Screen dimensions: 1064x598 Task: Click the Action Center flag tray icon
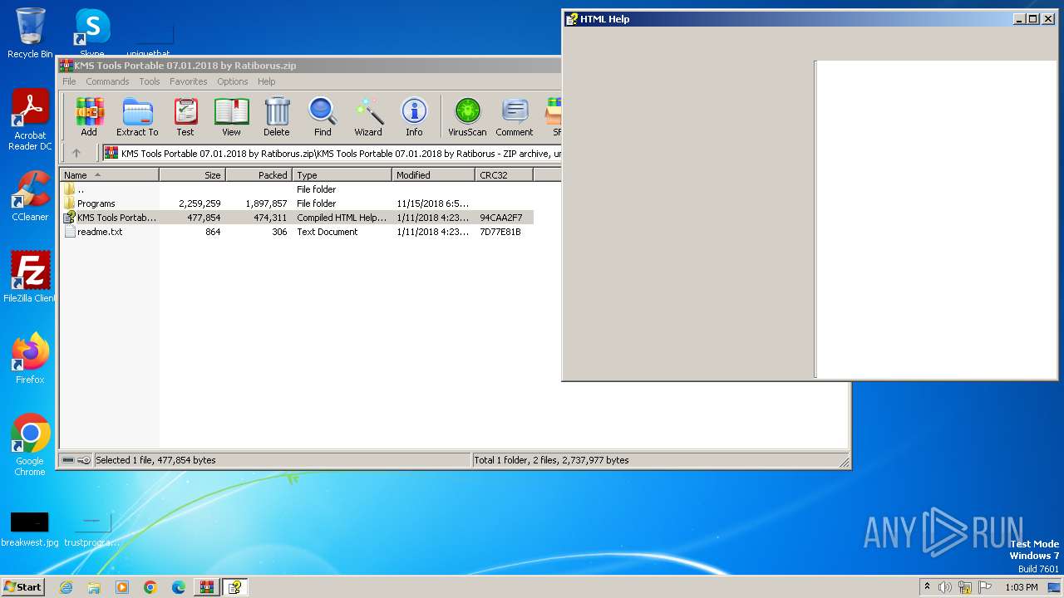coord(985,587)
